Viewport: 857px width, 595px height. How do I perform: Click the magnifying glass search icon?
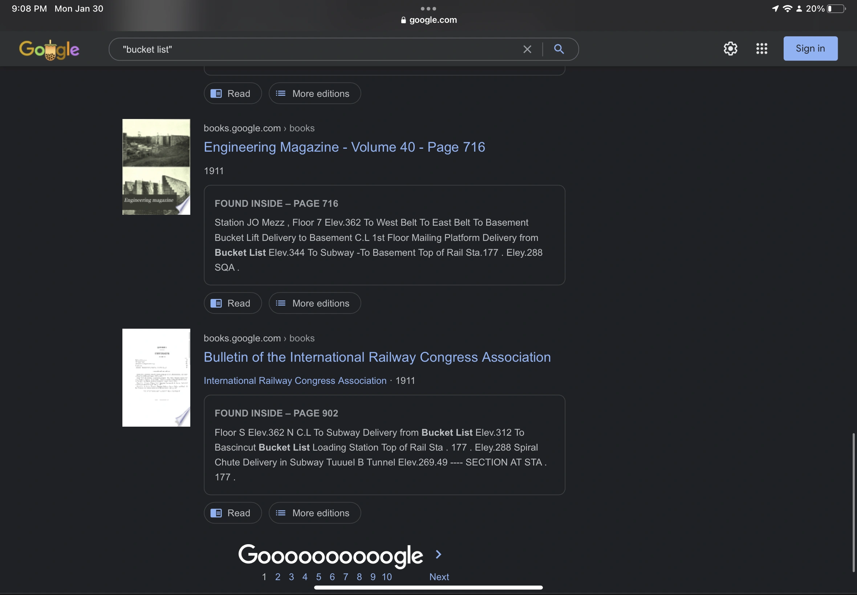pyautogui.click(x=559, y=49)
